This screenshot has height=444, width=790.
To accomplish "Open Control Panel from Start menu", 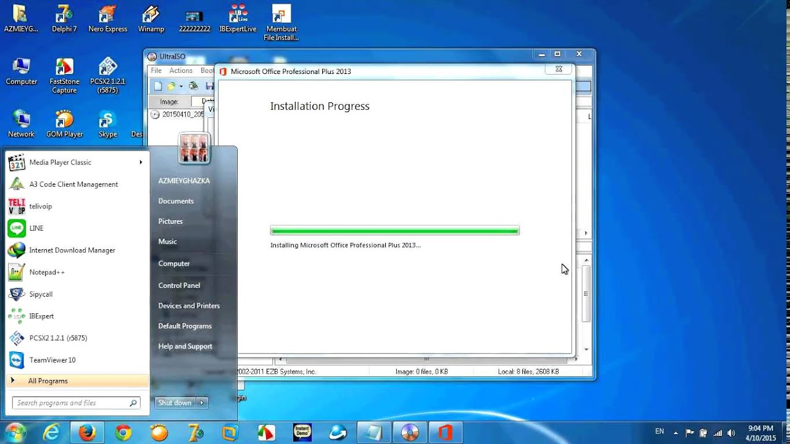I will coord(179,286).
